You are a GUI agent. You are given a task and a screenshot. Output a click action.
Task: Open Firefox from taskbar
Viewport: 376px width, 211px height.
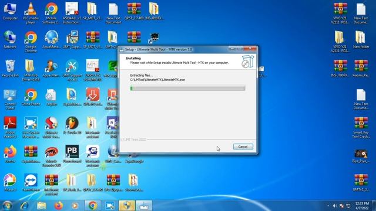point(58,206)
